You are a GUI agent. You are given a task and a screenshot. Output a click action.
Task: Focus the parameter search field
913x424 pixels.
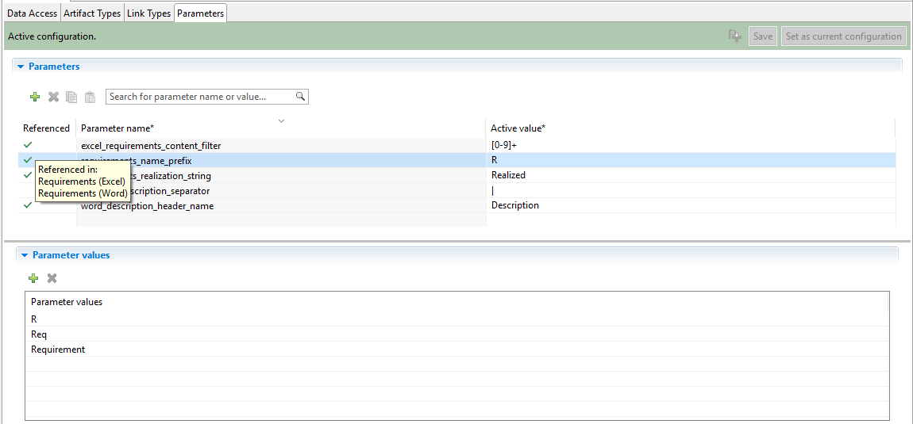point(200,97)
